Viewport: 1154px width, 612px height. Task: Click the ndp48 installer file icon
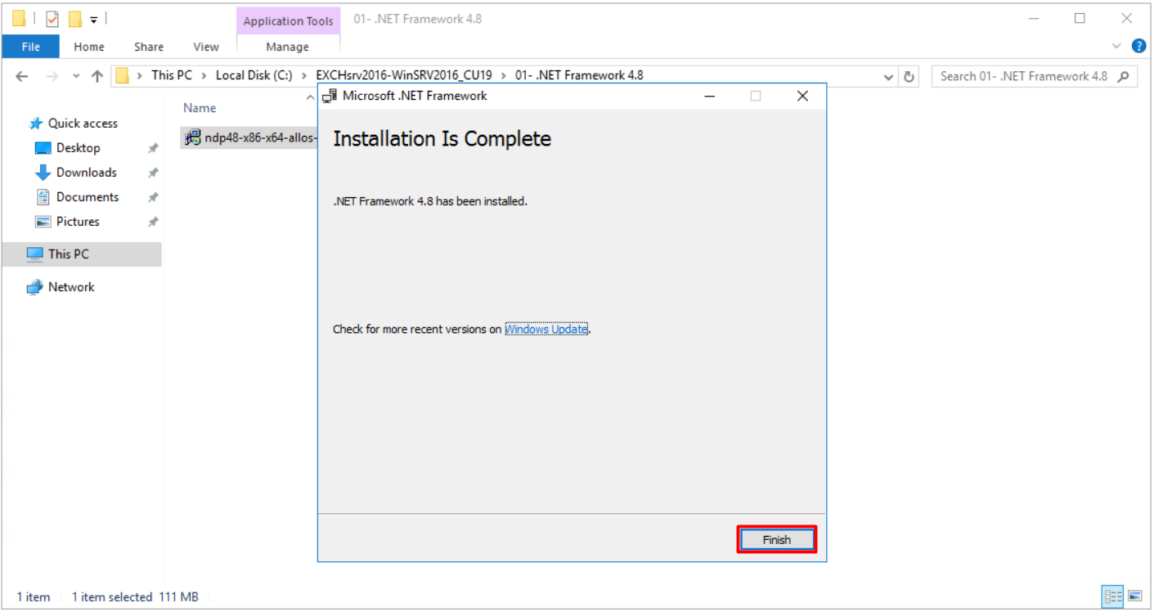[193, 137]
